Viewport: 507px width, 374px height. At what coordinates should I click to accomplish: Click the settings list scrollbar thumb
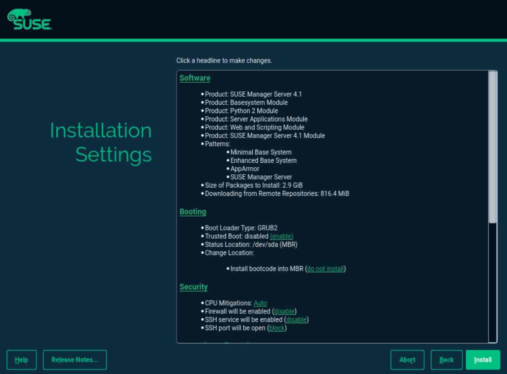pyautogui.click(x=493, y=147)
